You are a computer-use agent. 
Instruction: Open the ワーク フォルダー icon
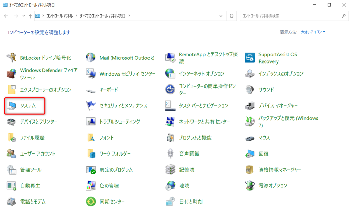(91, 153)
